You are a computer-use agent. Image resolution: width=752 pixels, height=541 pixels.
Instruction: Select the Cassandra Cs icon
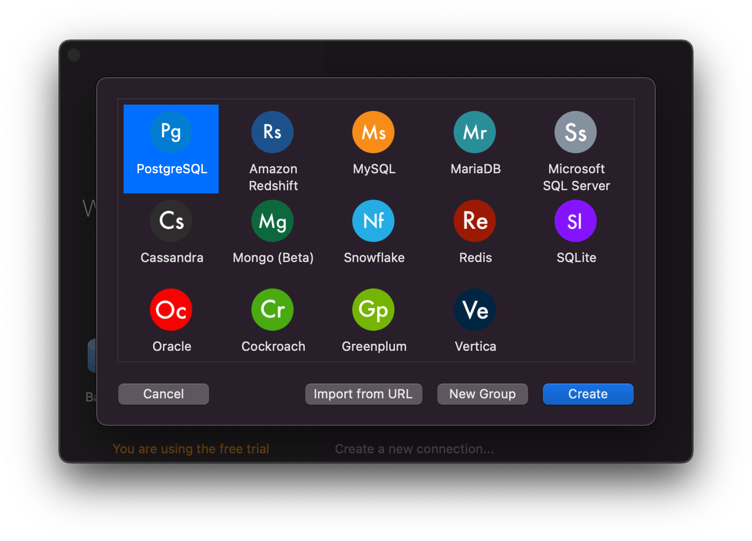coord(171,221)
